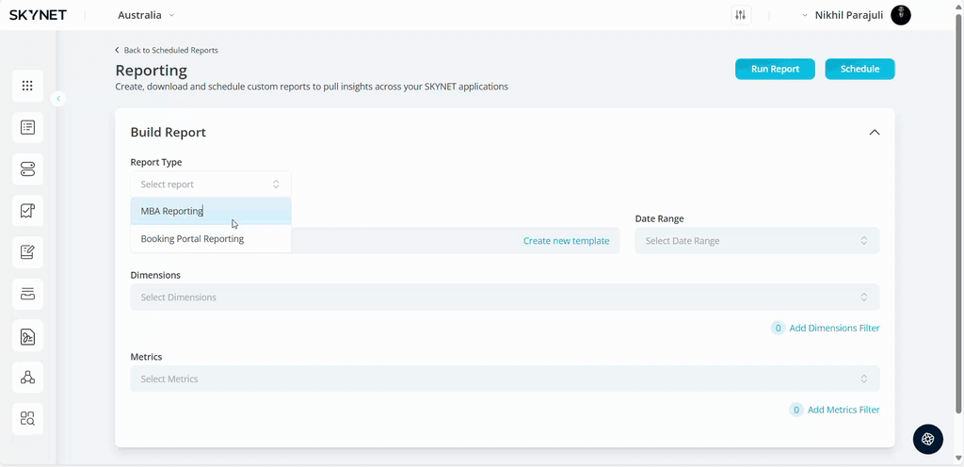Collapse the Build Report section
Image resolution: width=964 pixels, height=467 pixels.
pos(874,133)
